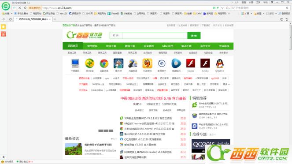
Task: Click the browser search box
Action: click(x=257, y=8)
